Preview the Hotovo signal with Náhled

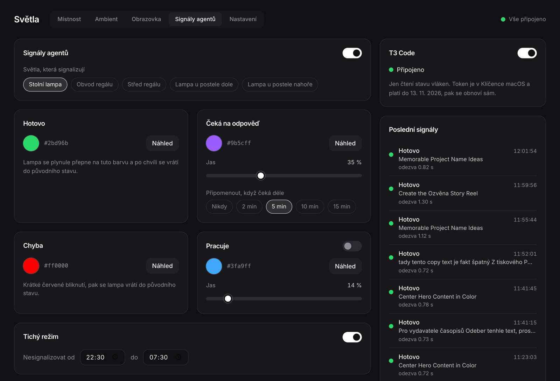click(x=162, y=143)
